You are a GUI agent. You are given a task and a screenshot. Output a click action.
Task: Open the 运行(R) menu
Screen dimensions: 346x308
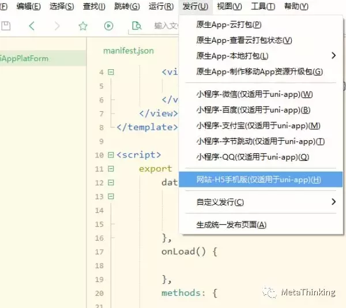(x=161, y=6)
